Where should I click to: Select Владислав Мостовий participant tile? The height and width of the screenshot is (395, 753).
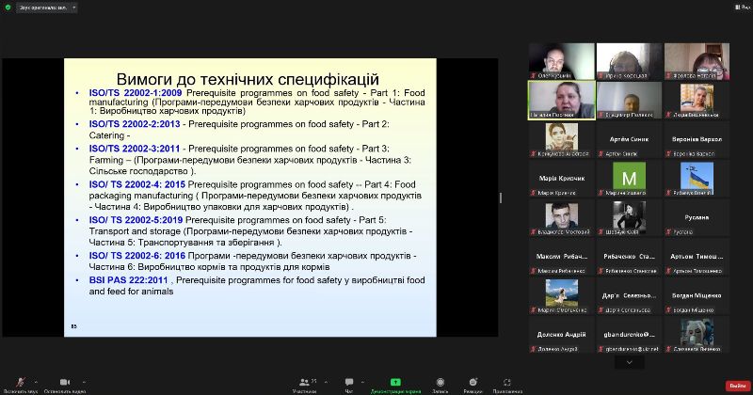click(x=561, y=217)
